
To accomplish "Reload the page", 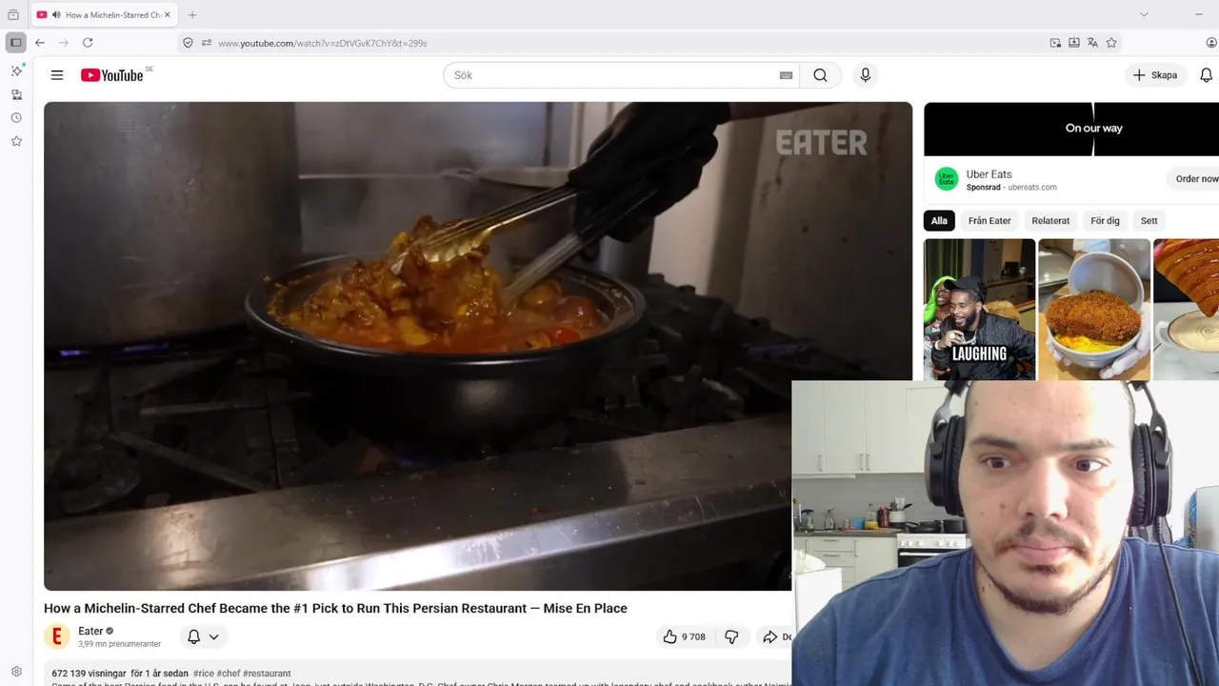I will point(88,43).
